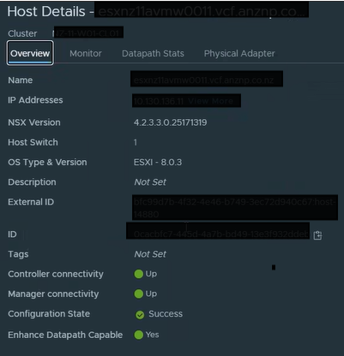The image size is (344, 356).
Task: Click the redacted Name field value
Action: click(207, 79)
